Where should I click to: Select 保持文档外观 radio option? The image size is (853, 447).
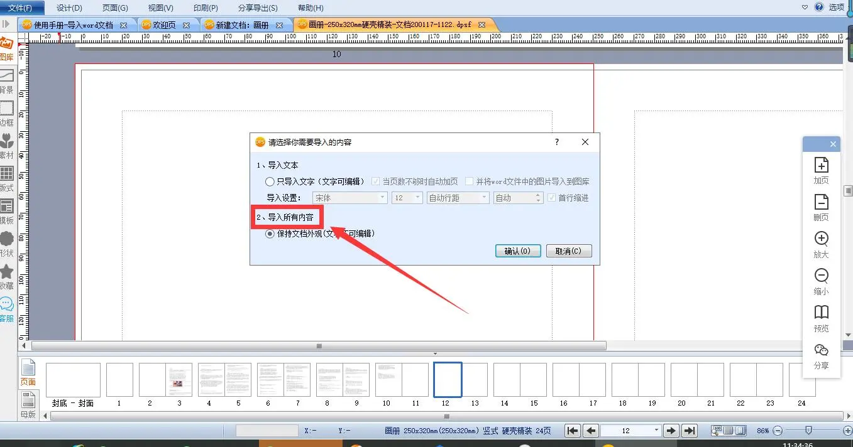320,234
